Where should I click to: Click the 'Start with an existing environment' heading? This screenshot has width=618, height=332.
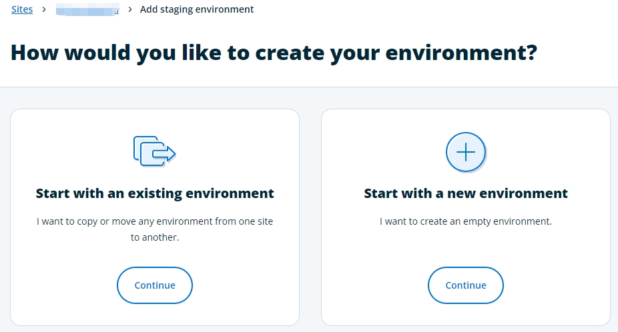pyautogui.click(x=155, y=193)
